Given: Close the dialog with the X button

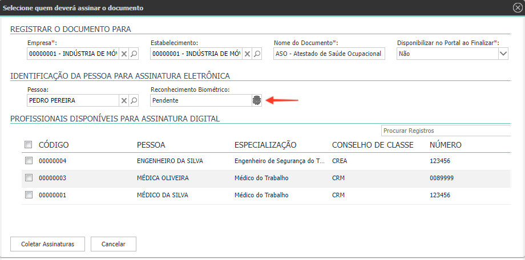Looking at the screenshot, I should pos(518,7).
